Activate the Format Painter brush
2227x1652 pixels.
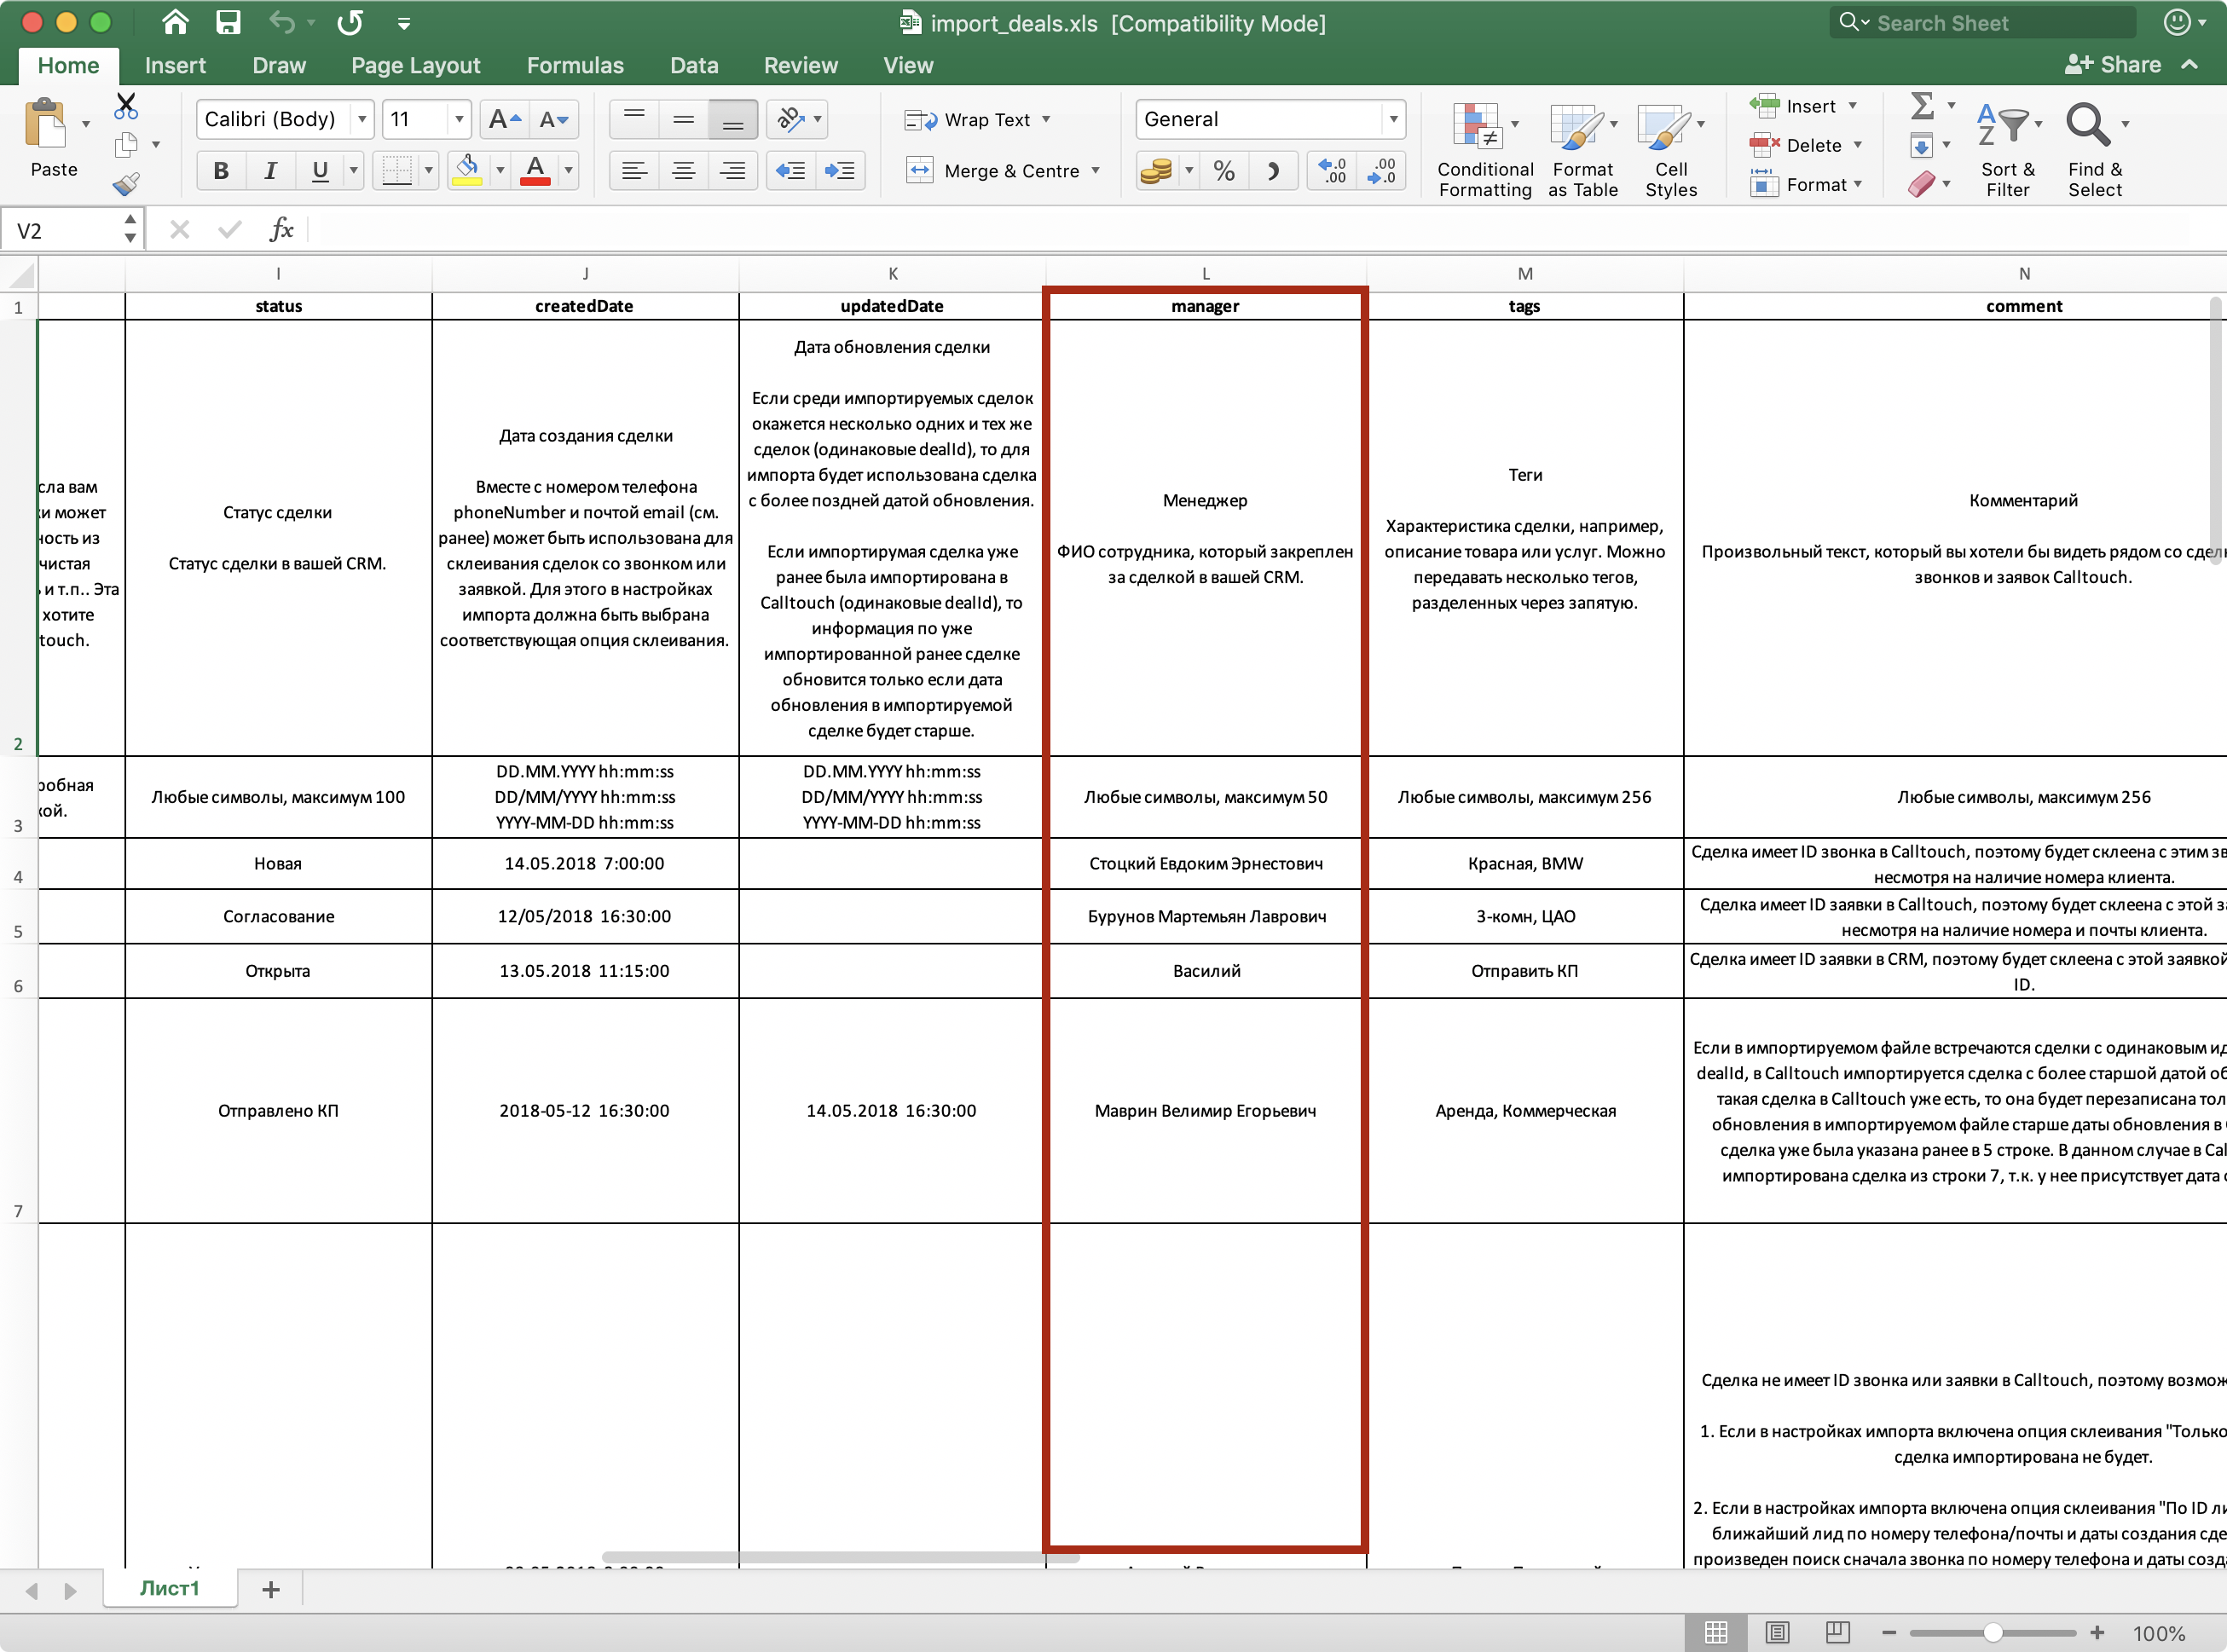[126, 184]
